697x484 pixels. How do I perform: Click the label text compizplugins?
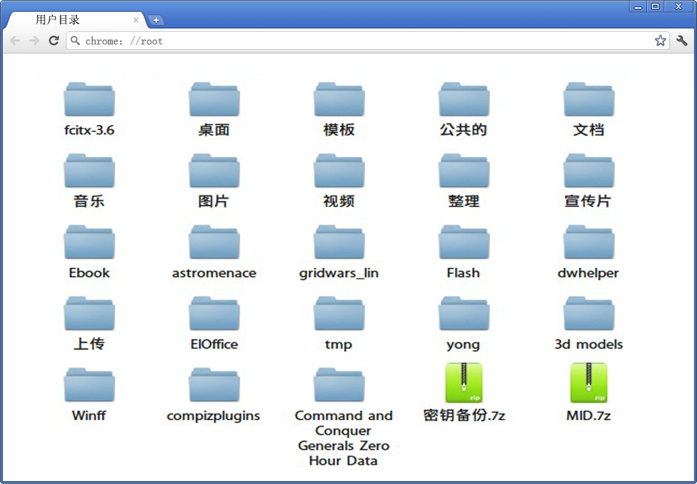coord(213,416)
